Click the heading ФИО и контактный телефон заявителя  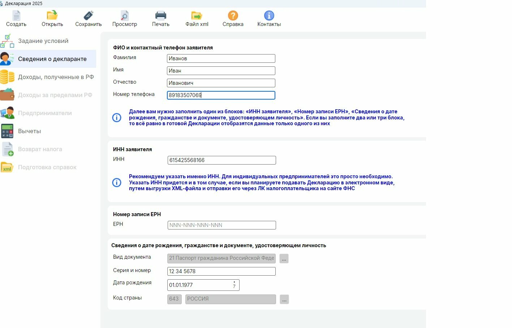163,48
